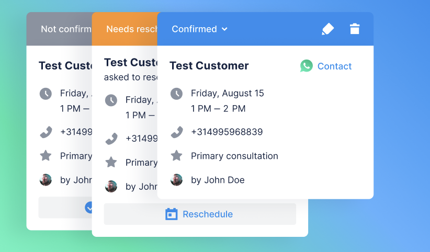Image resolution: width=430 pixels, height=252 pixels.
Task: Click the Test Customer name on Confirmed card
Action: [209, 66]
